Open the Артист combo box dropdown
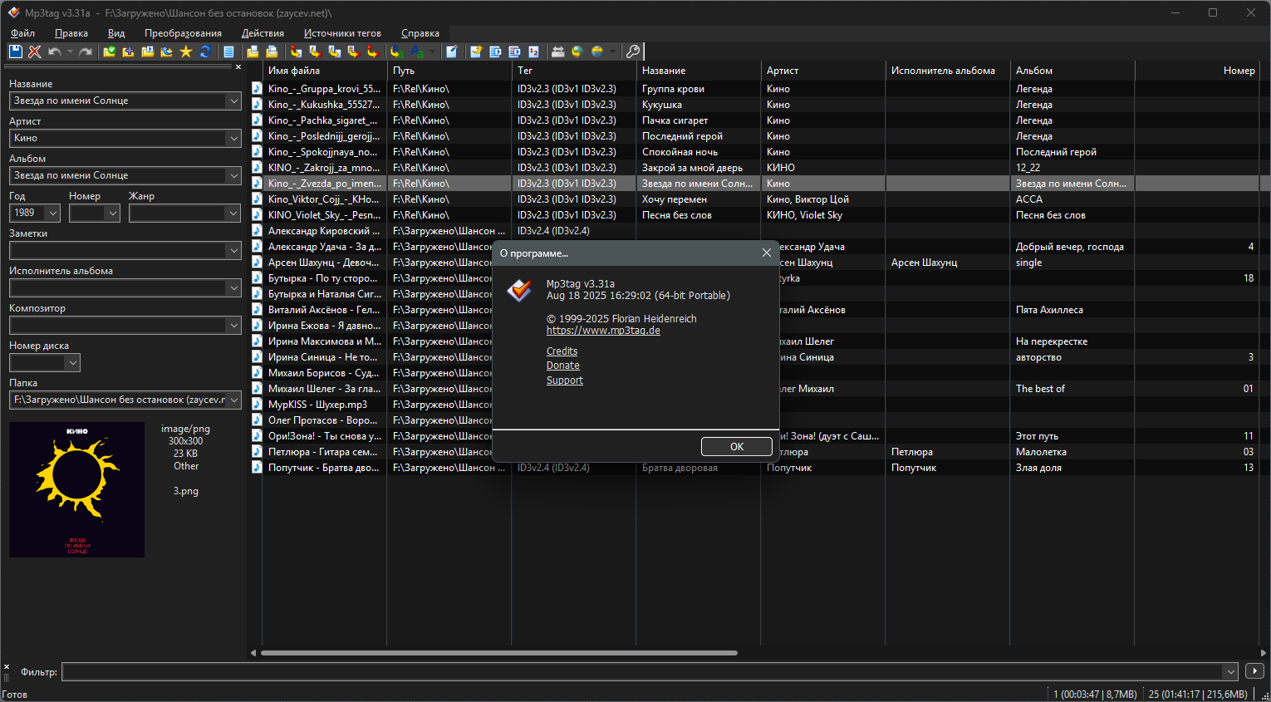The height and width of the screenshot is (702, 1271). (233, 138)
